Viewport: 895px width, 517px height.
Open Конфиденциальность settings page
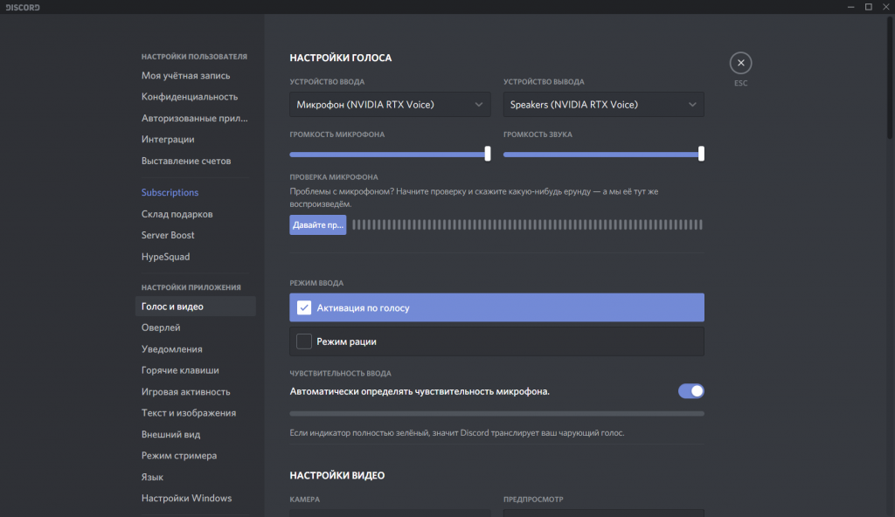(x=190, y=97)
